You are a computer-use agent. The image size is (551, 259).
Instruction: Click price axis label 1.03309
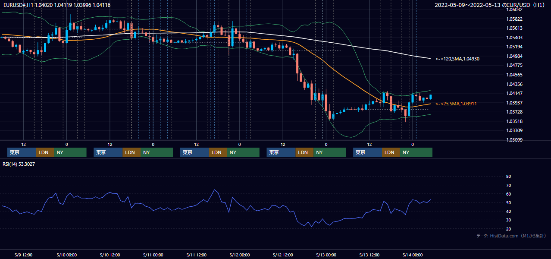click(x=514, y=130)
